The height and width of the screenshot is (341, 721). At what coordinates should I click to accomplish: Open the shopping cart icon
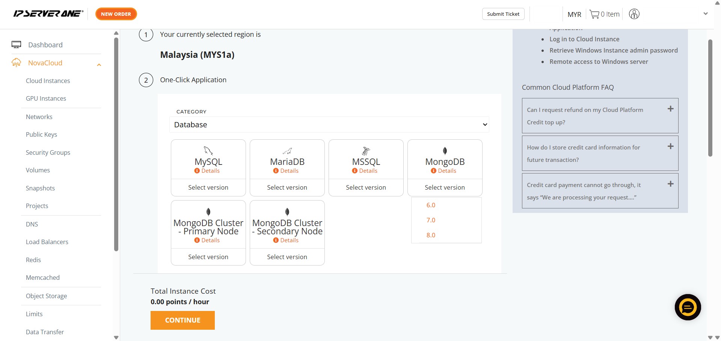(594, 14)
